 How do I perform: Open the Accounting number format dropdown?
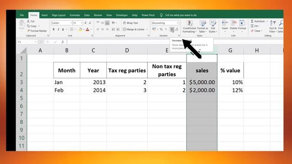pyautogui.click(x=177, y=23)
